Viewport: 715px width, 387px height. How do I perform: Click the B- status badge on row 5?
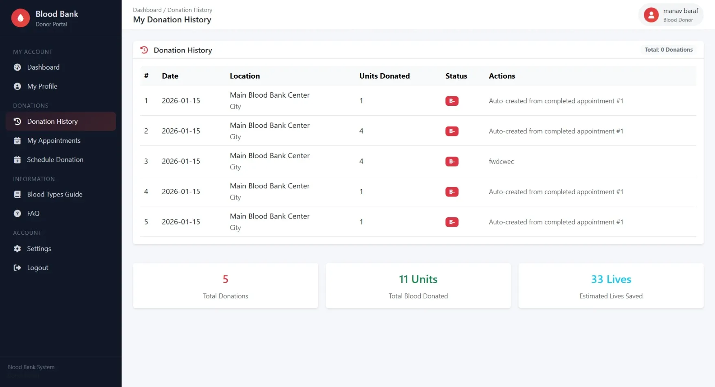pyautogui.click(x=451, y=222)
